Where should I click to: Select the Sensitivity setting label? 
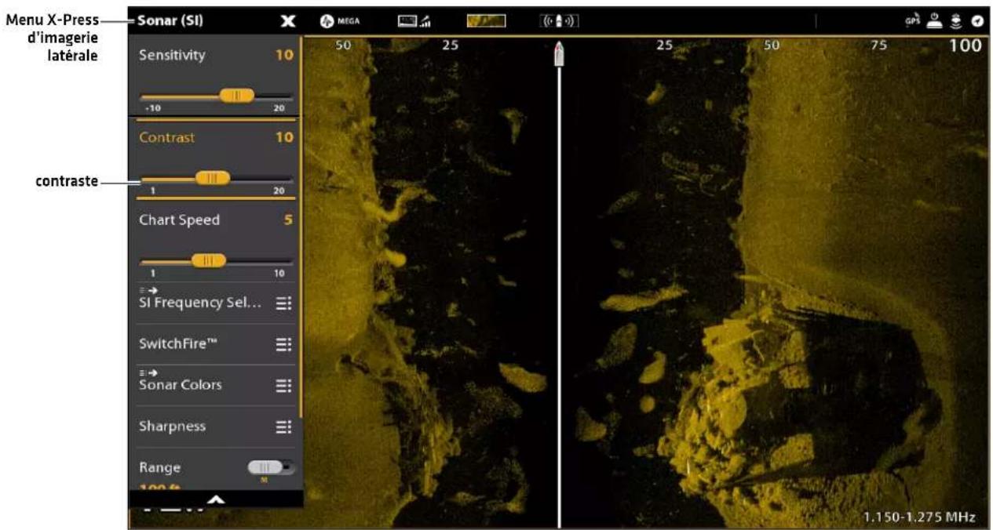coord(172,55)
